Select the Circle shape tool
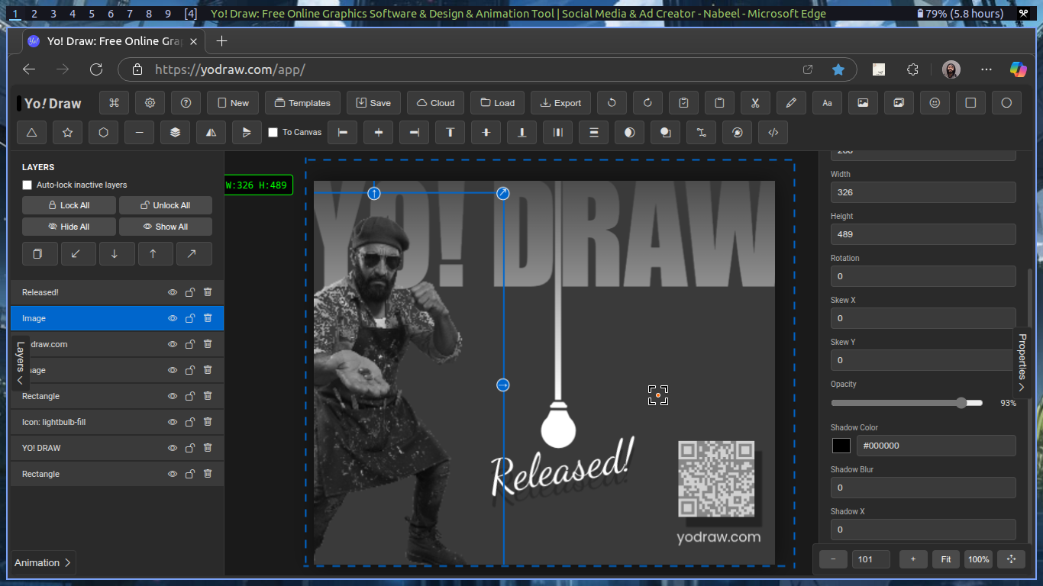Image resolution: width=1043 pixels, height=586 pixels. point(1006,102)
